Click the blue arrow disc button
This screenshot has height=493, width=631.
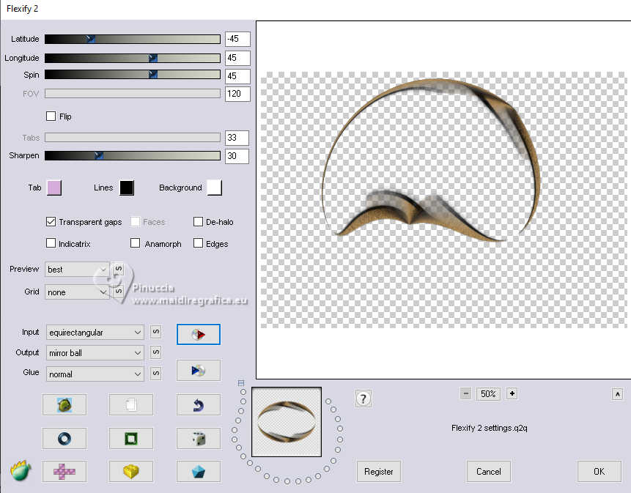click(199, 370)
